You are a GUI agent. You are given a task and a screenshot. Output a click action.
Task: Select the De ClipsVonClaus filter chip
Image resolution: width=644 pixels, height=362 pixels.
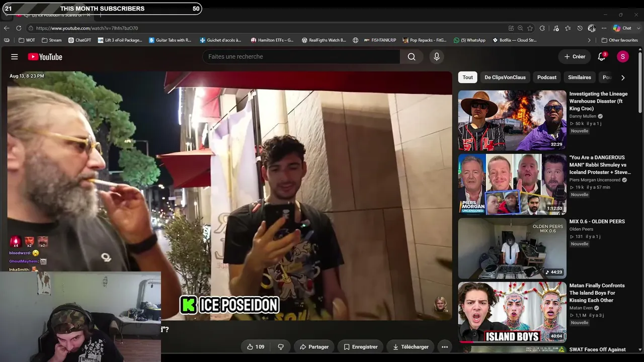pyautogui.click(x=505, y=77)
